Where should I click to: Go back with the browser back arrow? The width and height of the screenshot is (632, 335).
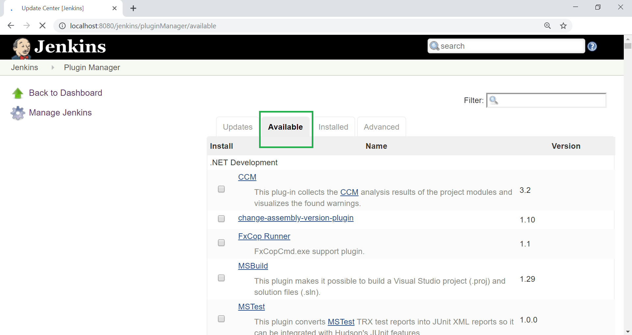pyautogui.click(x=11, y=26)
